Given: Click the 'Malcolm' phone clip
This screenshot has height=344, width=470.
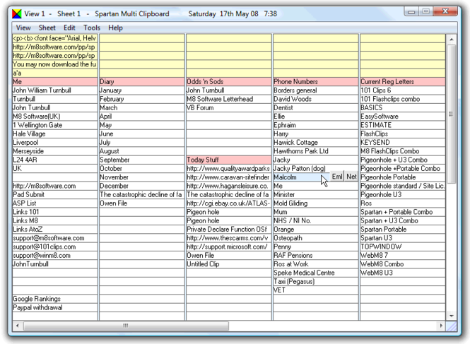Looking at the screenshot, I should click(x=301, y=177).
